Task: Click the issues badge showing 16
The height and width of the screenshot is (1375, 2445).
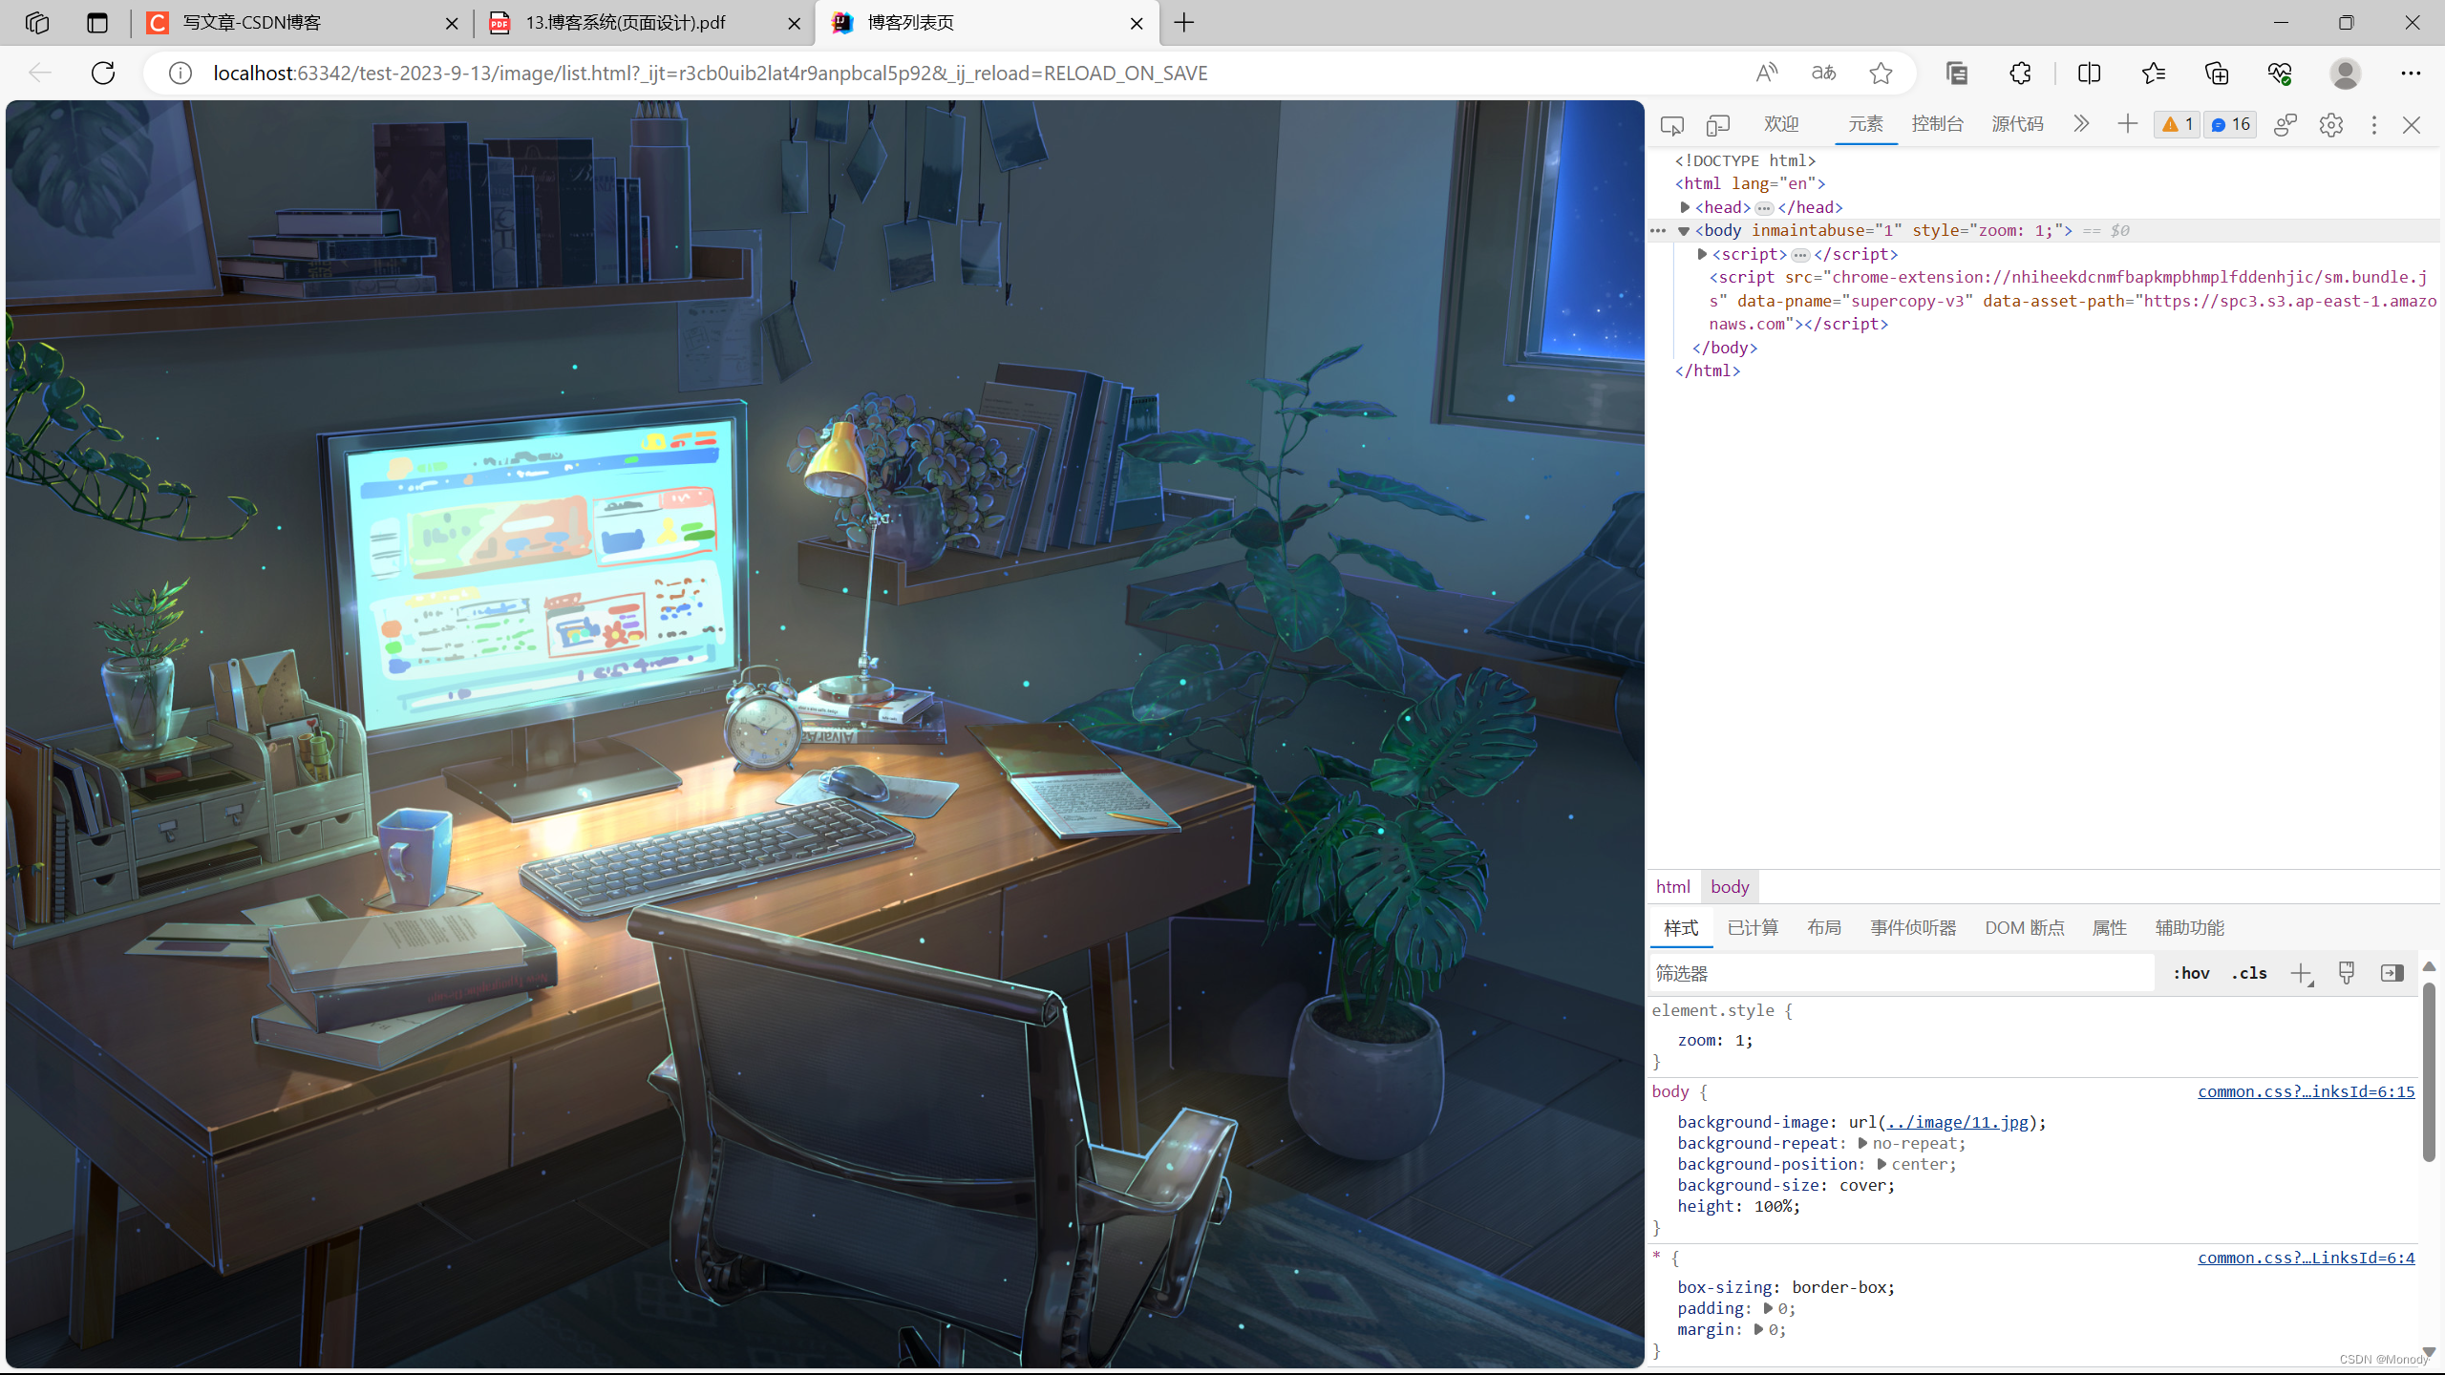Action: (2230, 124)
